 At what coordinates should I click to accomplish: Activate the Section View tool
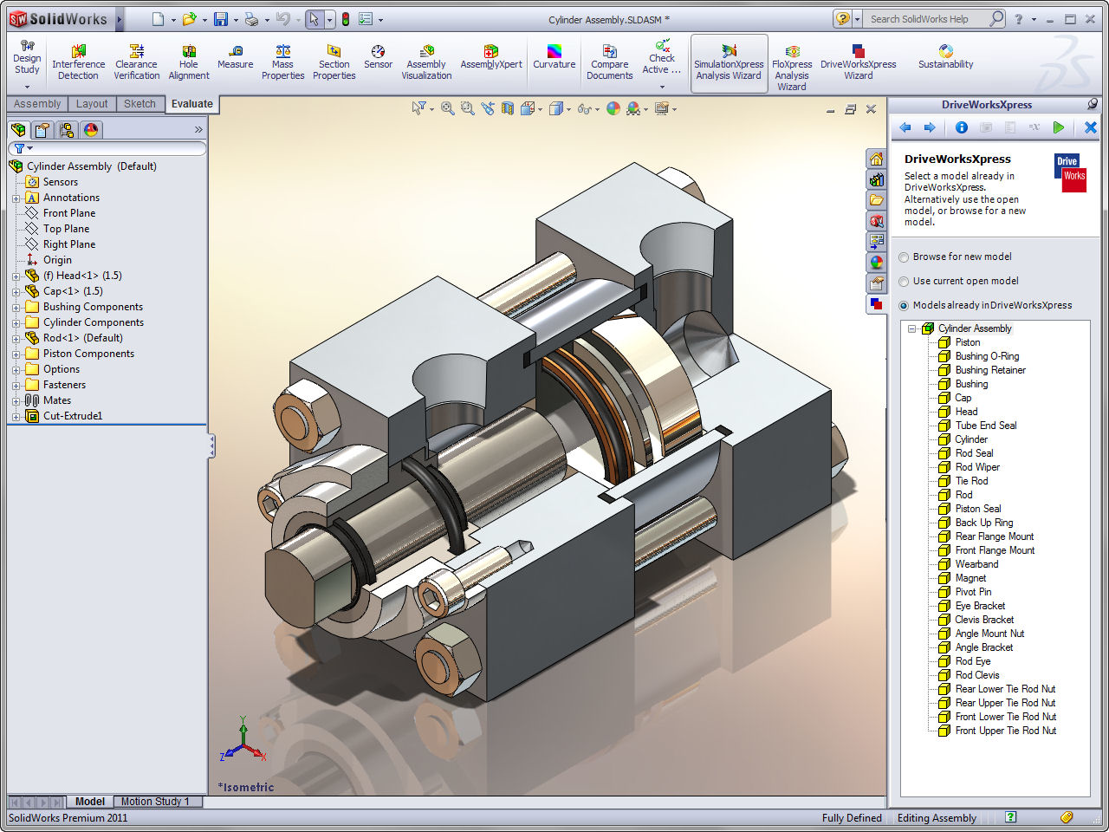click(507, 108)
